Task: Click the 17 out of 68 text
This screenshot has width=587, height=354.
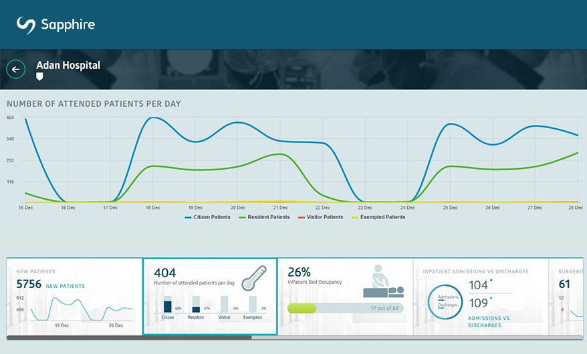Action: (x=385, y=308)
